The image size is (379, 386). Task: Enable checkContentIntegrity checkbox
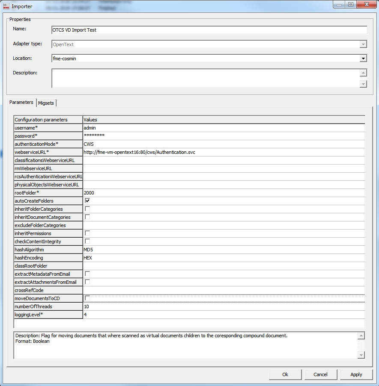[87, 242]
